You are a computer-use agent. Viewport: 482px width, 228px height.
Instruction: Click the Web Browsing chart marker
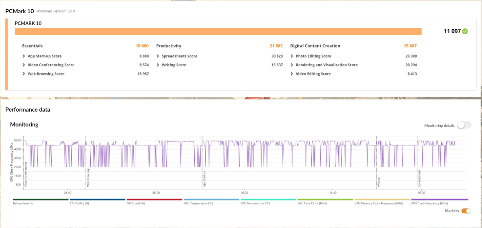(x=88, y=178)
